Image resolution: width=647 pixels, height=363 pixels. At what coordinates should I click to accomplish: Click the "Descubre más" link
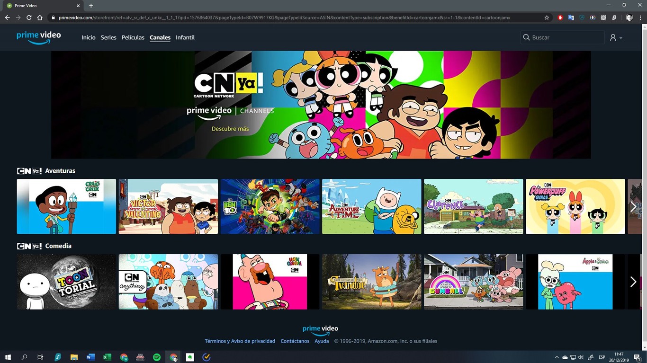pos(230,128)
